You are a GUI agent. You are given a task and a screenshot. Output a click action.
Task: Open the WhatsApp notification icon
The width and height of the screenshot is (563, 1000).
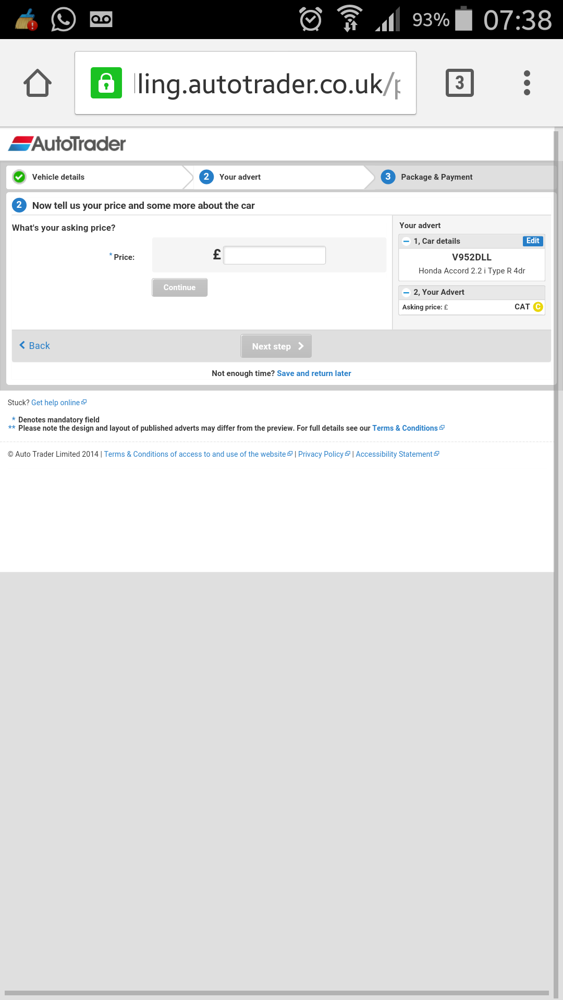coord(64,20)
